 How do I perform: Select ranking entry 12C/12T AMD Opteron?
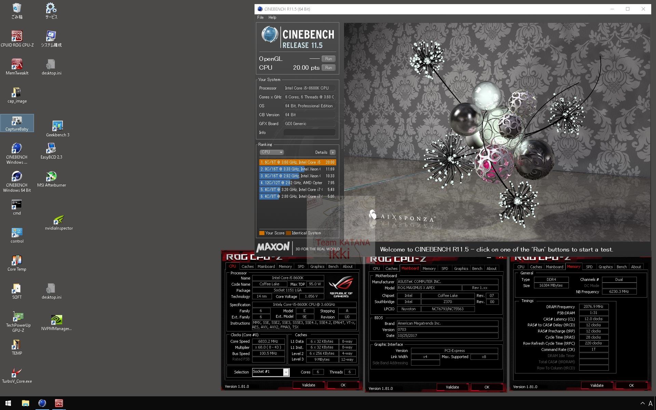tap(298, 183)
